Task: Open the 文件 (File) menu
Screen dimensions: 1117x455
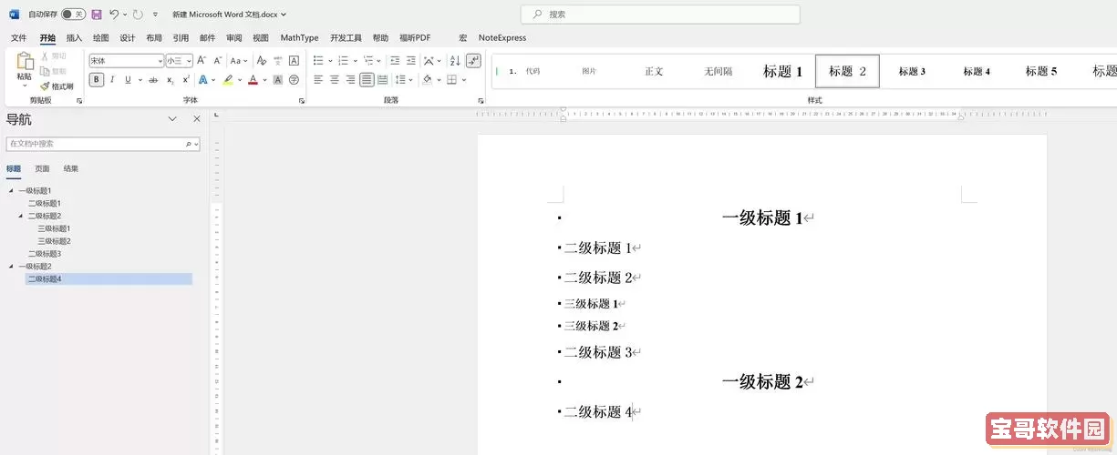Action: (19, 38)
